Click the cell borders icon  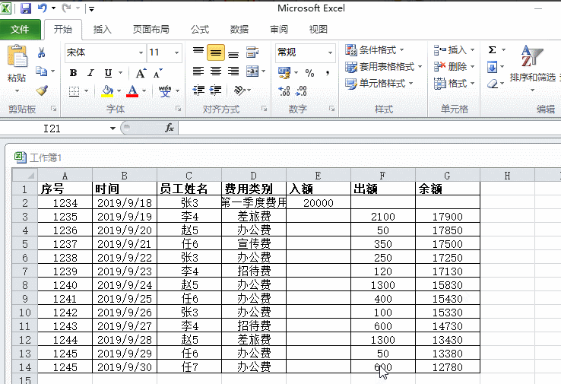[x=74, y=91]
